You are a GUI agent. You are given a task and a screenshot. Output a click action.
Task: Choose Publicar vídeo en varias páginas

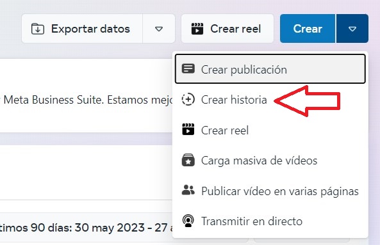coord(270,191)
